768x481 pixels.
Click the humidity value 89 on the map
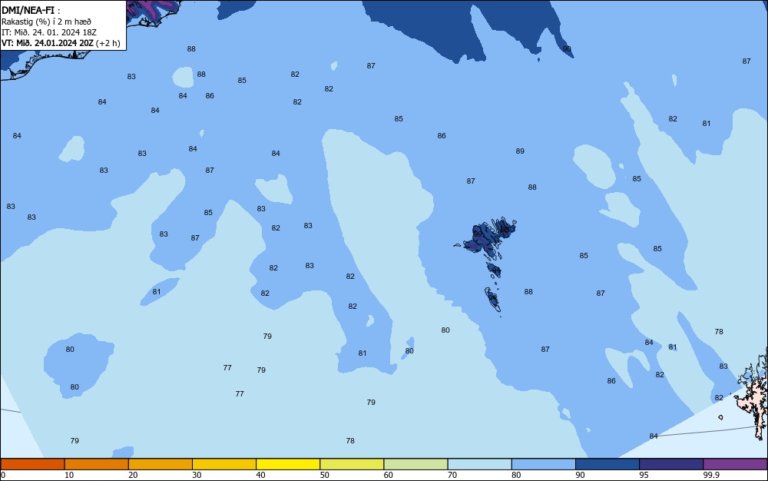point(520,151)
